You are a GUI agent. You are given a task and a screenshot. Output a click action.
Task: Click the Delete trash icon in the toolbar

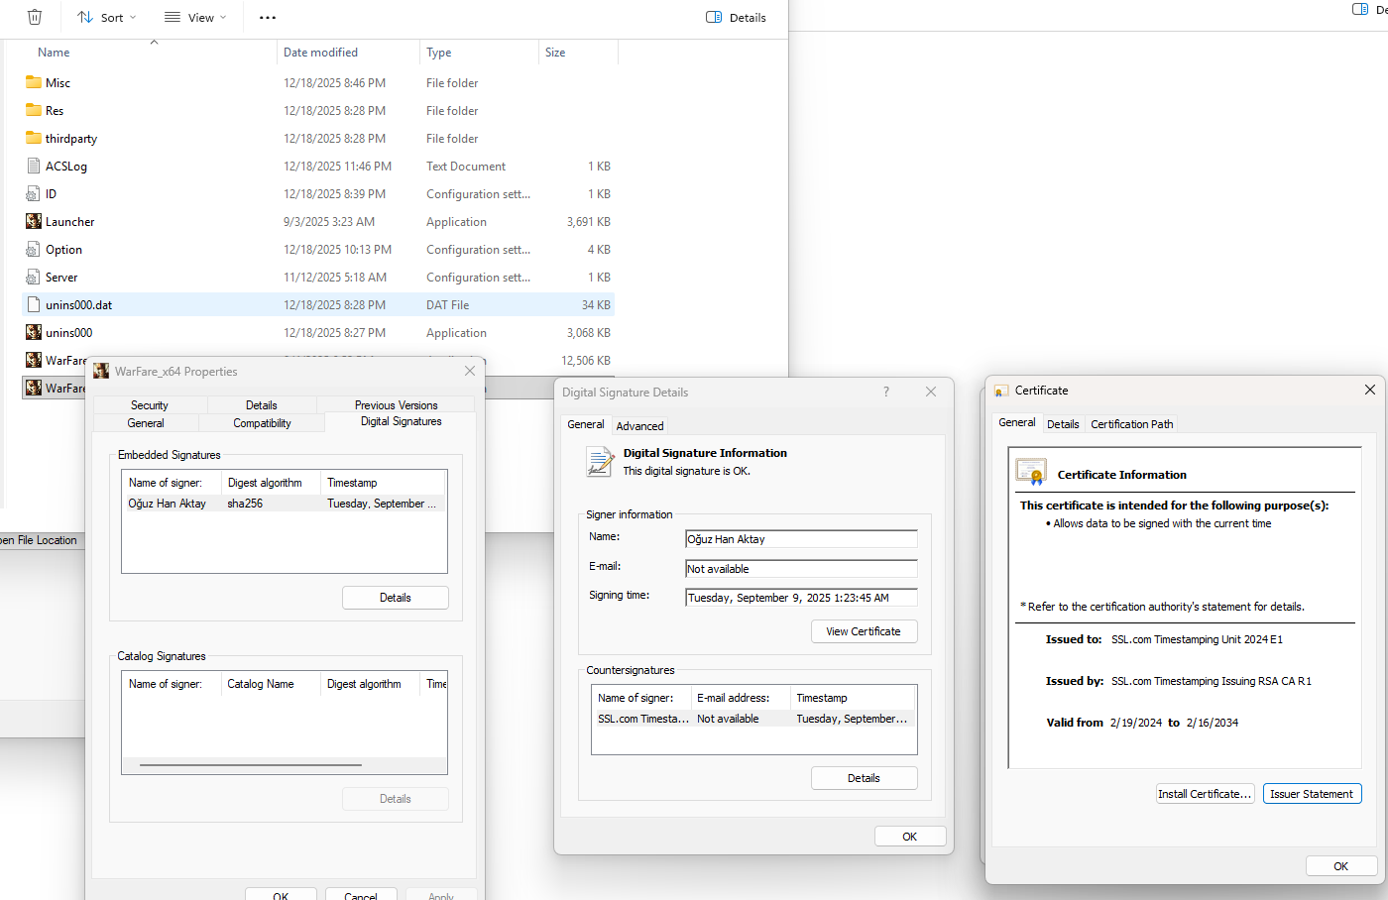click(x=35, y=17)
